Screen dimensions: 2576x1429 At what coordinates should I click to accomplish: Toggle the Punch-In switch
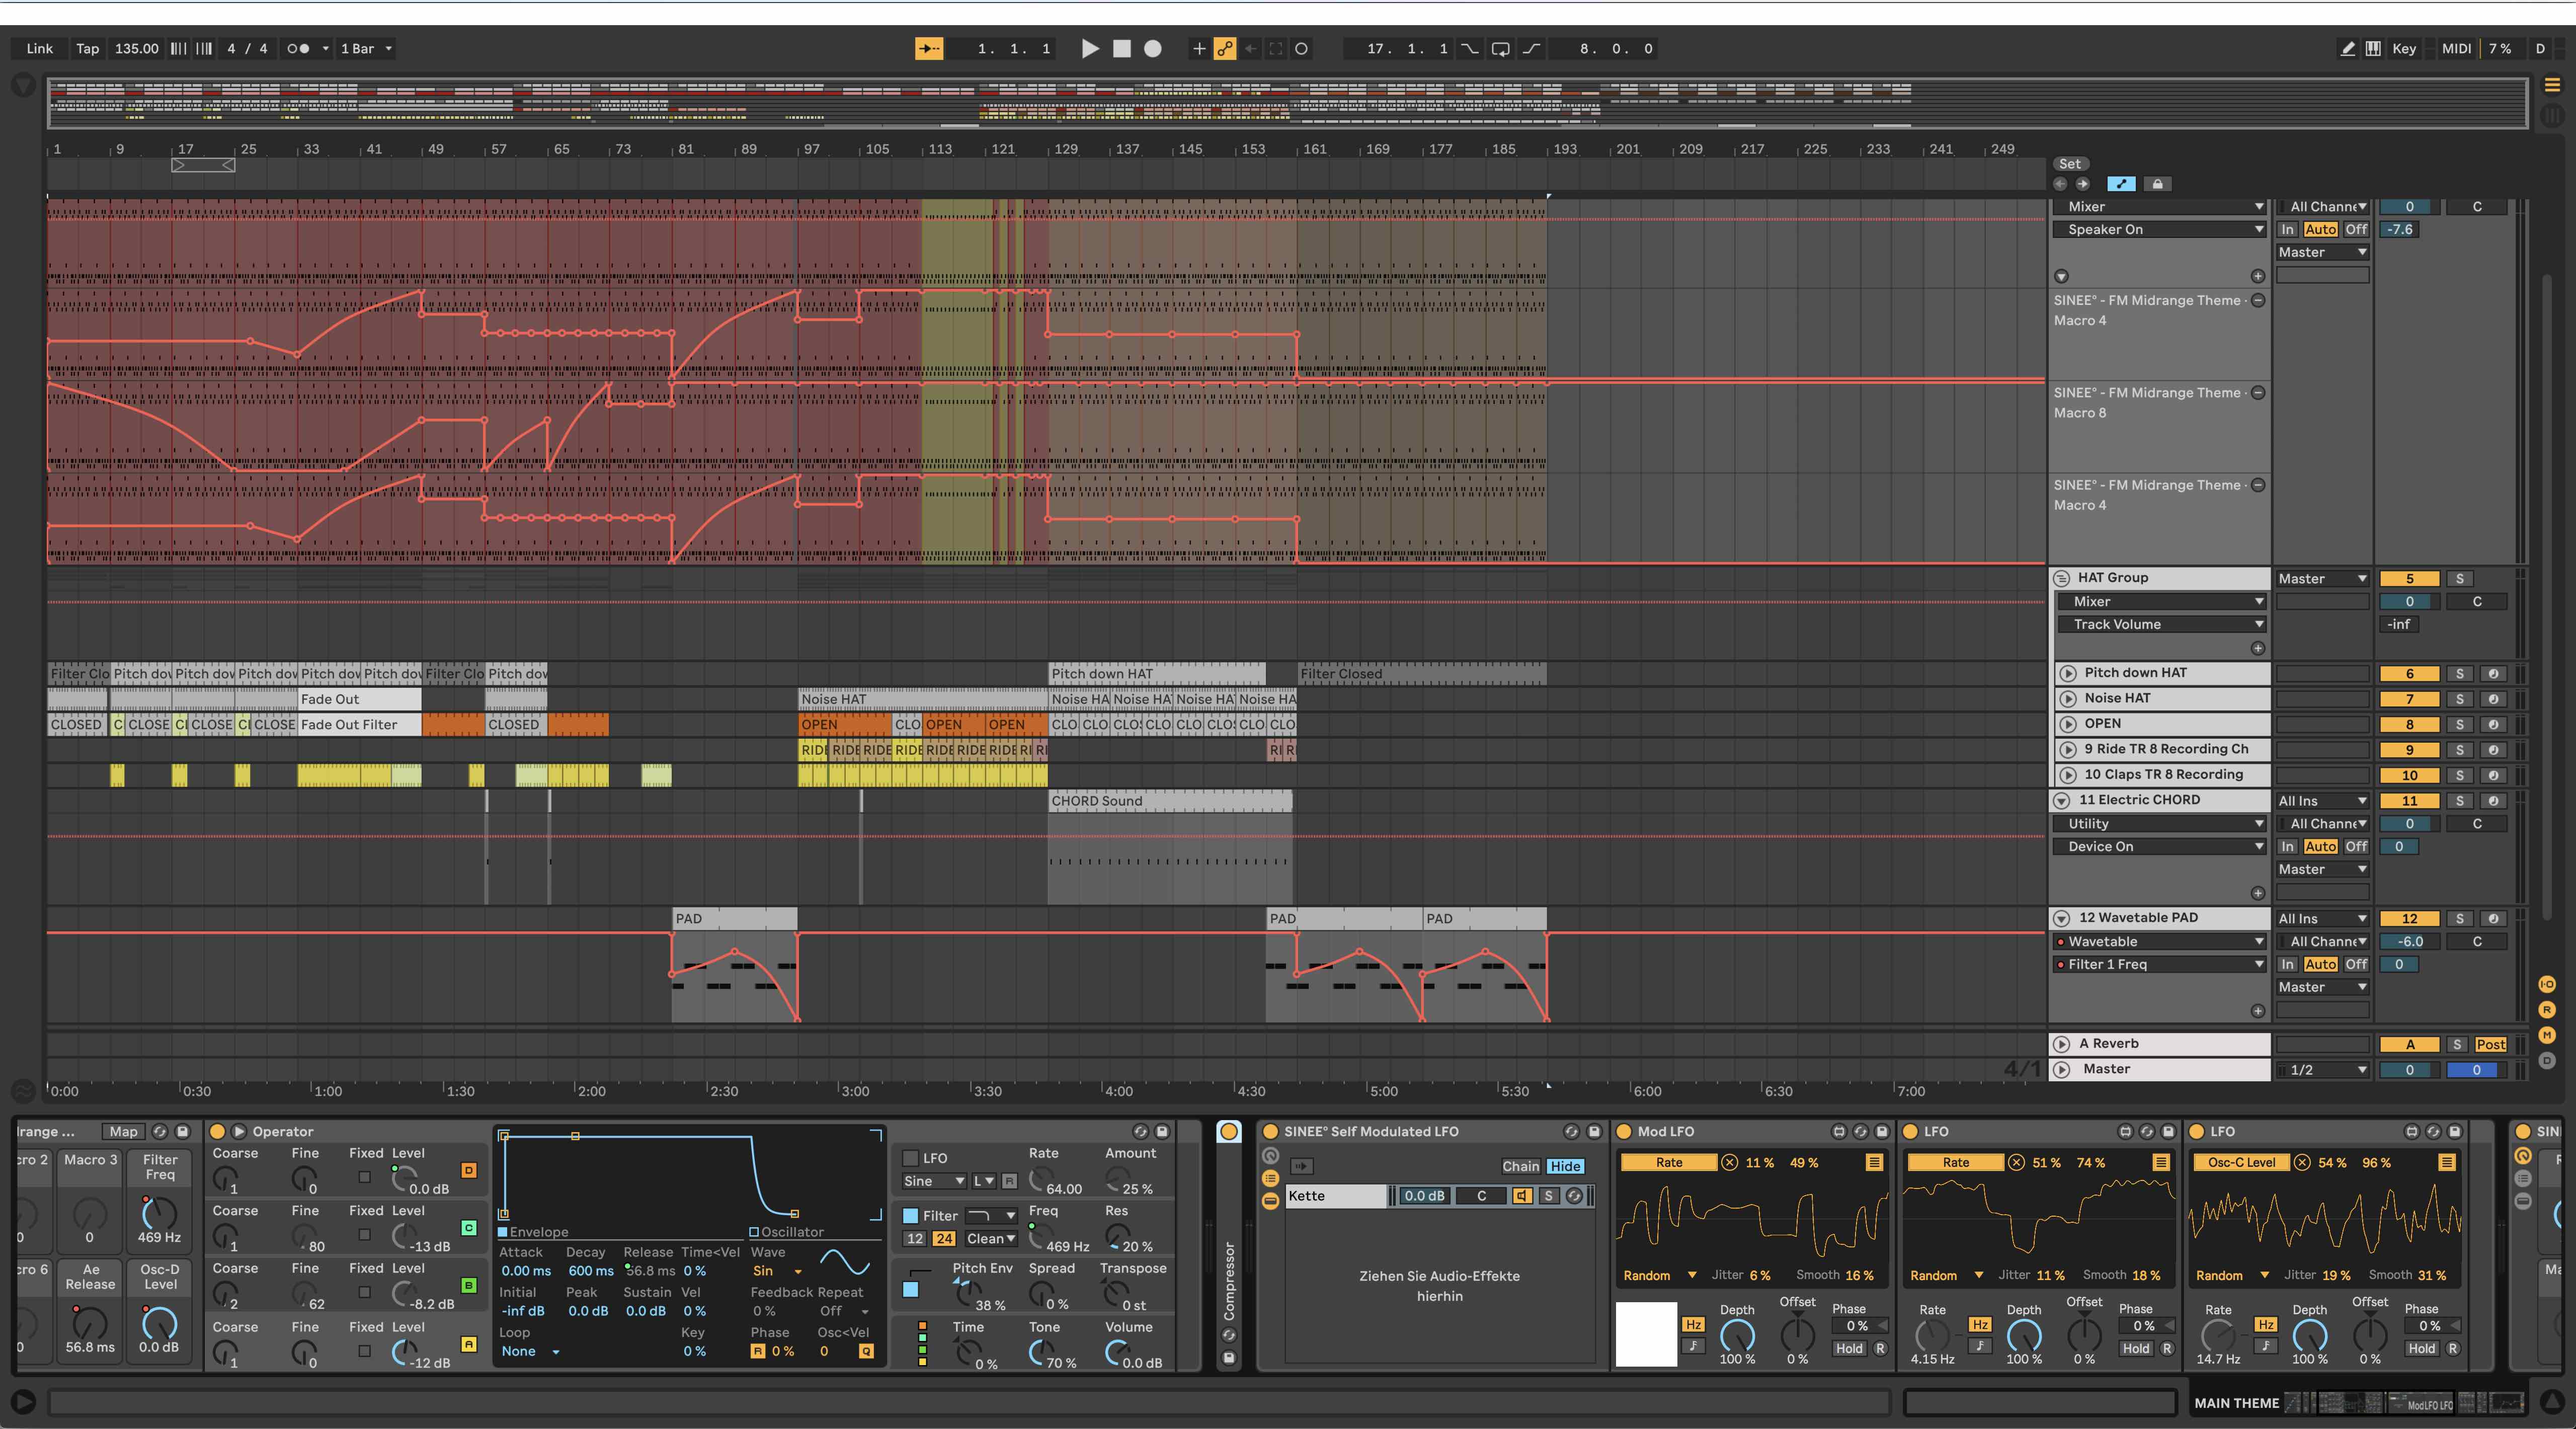click(x=1469, y=48)
